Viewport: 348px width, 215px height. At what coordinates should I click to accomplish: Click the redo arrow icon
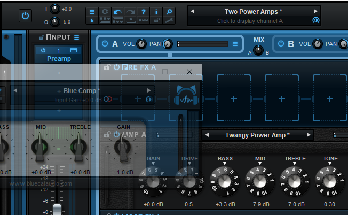point(130,12)
